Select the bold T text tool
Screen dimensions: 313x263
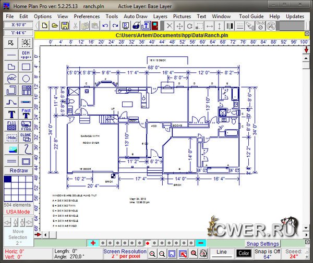(x=11, y=114)
